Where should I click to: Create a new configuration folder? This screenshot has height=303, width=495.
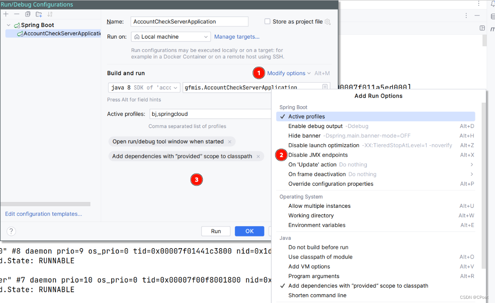39,14
